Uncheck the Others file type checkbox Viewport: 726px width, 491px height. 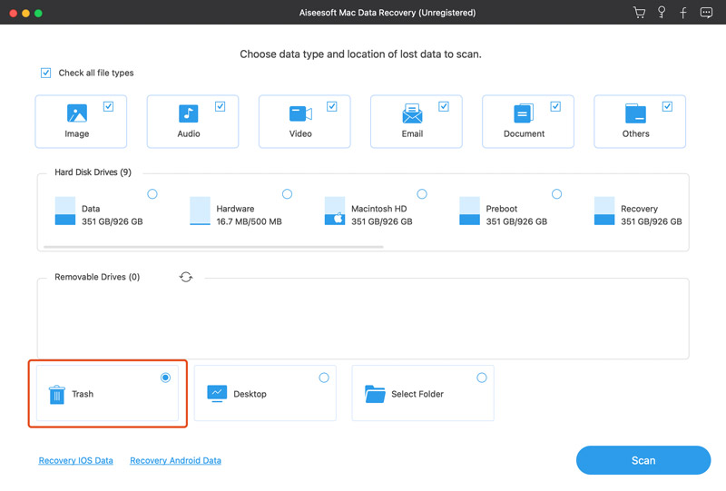[667, 106]
